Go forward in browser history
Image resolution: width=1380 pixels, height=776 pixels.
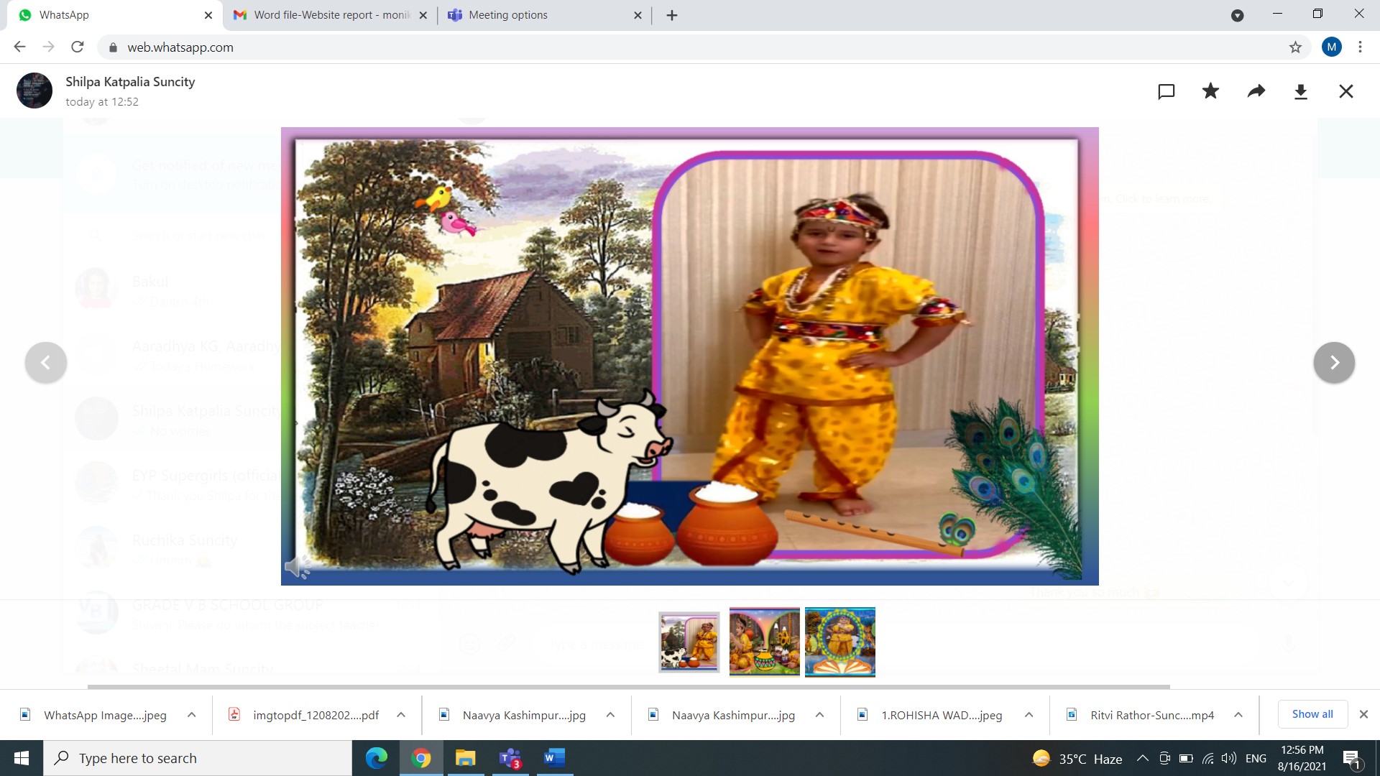click(x=48, y=47)
